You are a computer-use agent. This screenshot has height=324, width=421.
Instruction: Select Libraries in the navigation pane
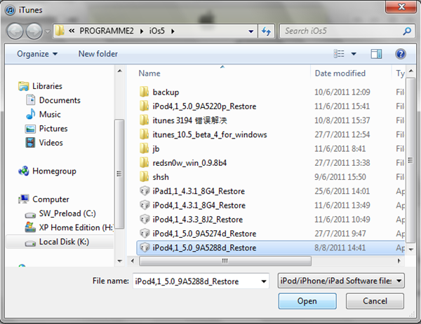(x=41, y=86)
